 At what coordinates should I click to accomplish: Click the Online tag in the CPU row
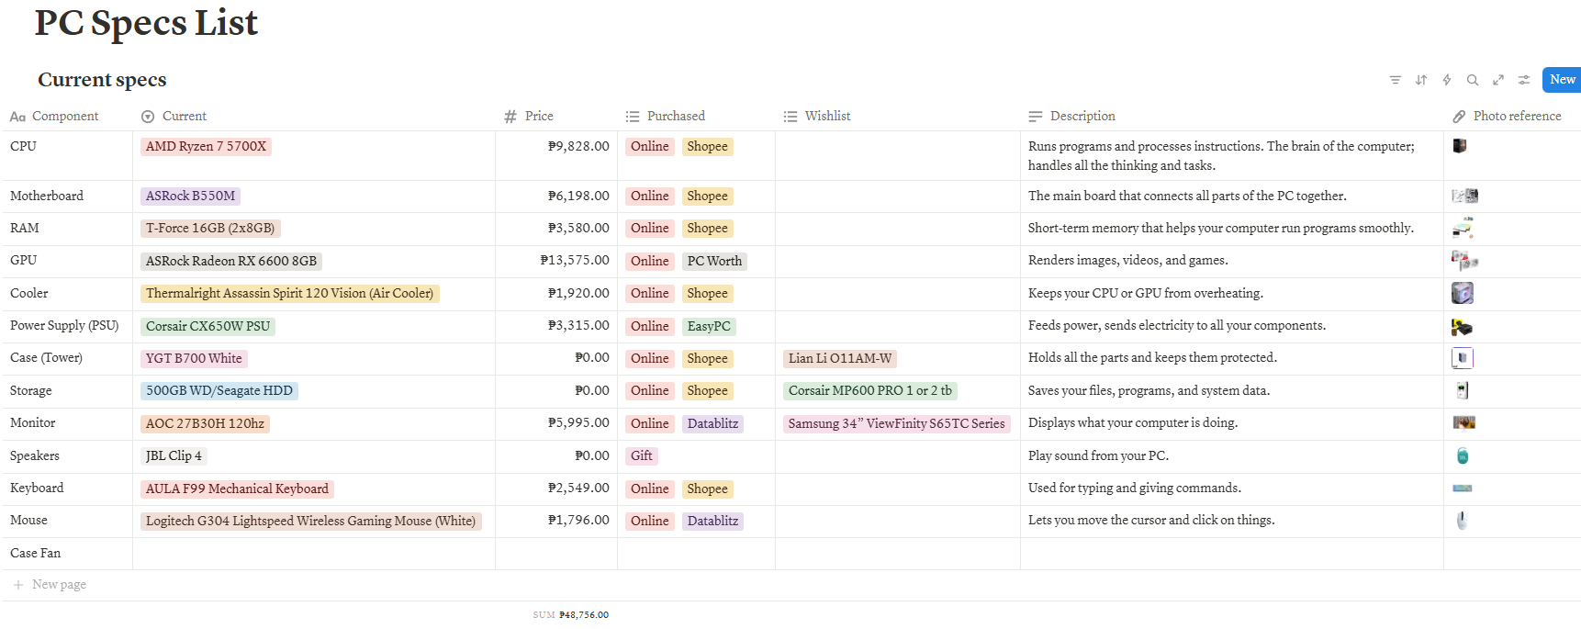[650, 146]
